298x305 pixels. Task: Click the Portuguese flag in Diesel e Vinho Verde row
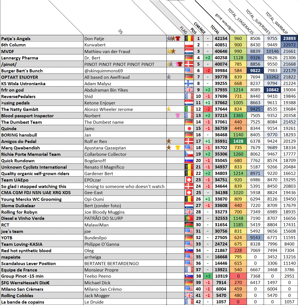(189, 218)
